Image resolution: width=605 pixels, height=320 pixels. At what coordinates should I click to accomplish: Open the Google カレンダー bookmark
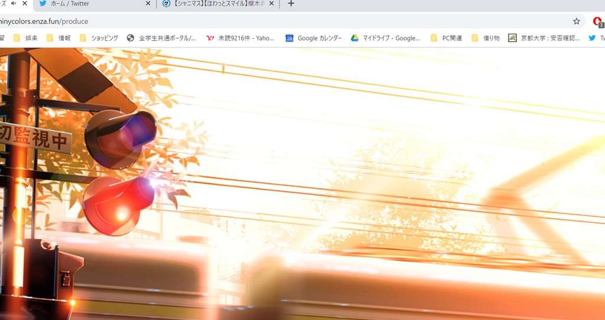pyautogui.click(x=314, y=38)
